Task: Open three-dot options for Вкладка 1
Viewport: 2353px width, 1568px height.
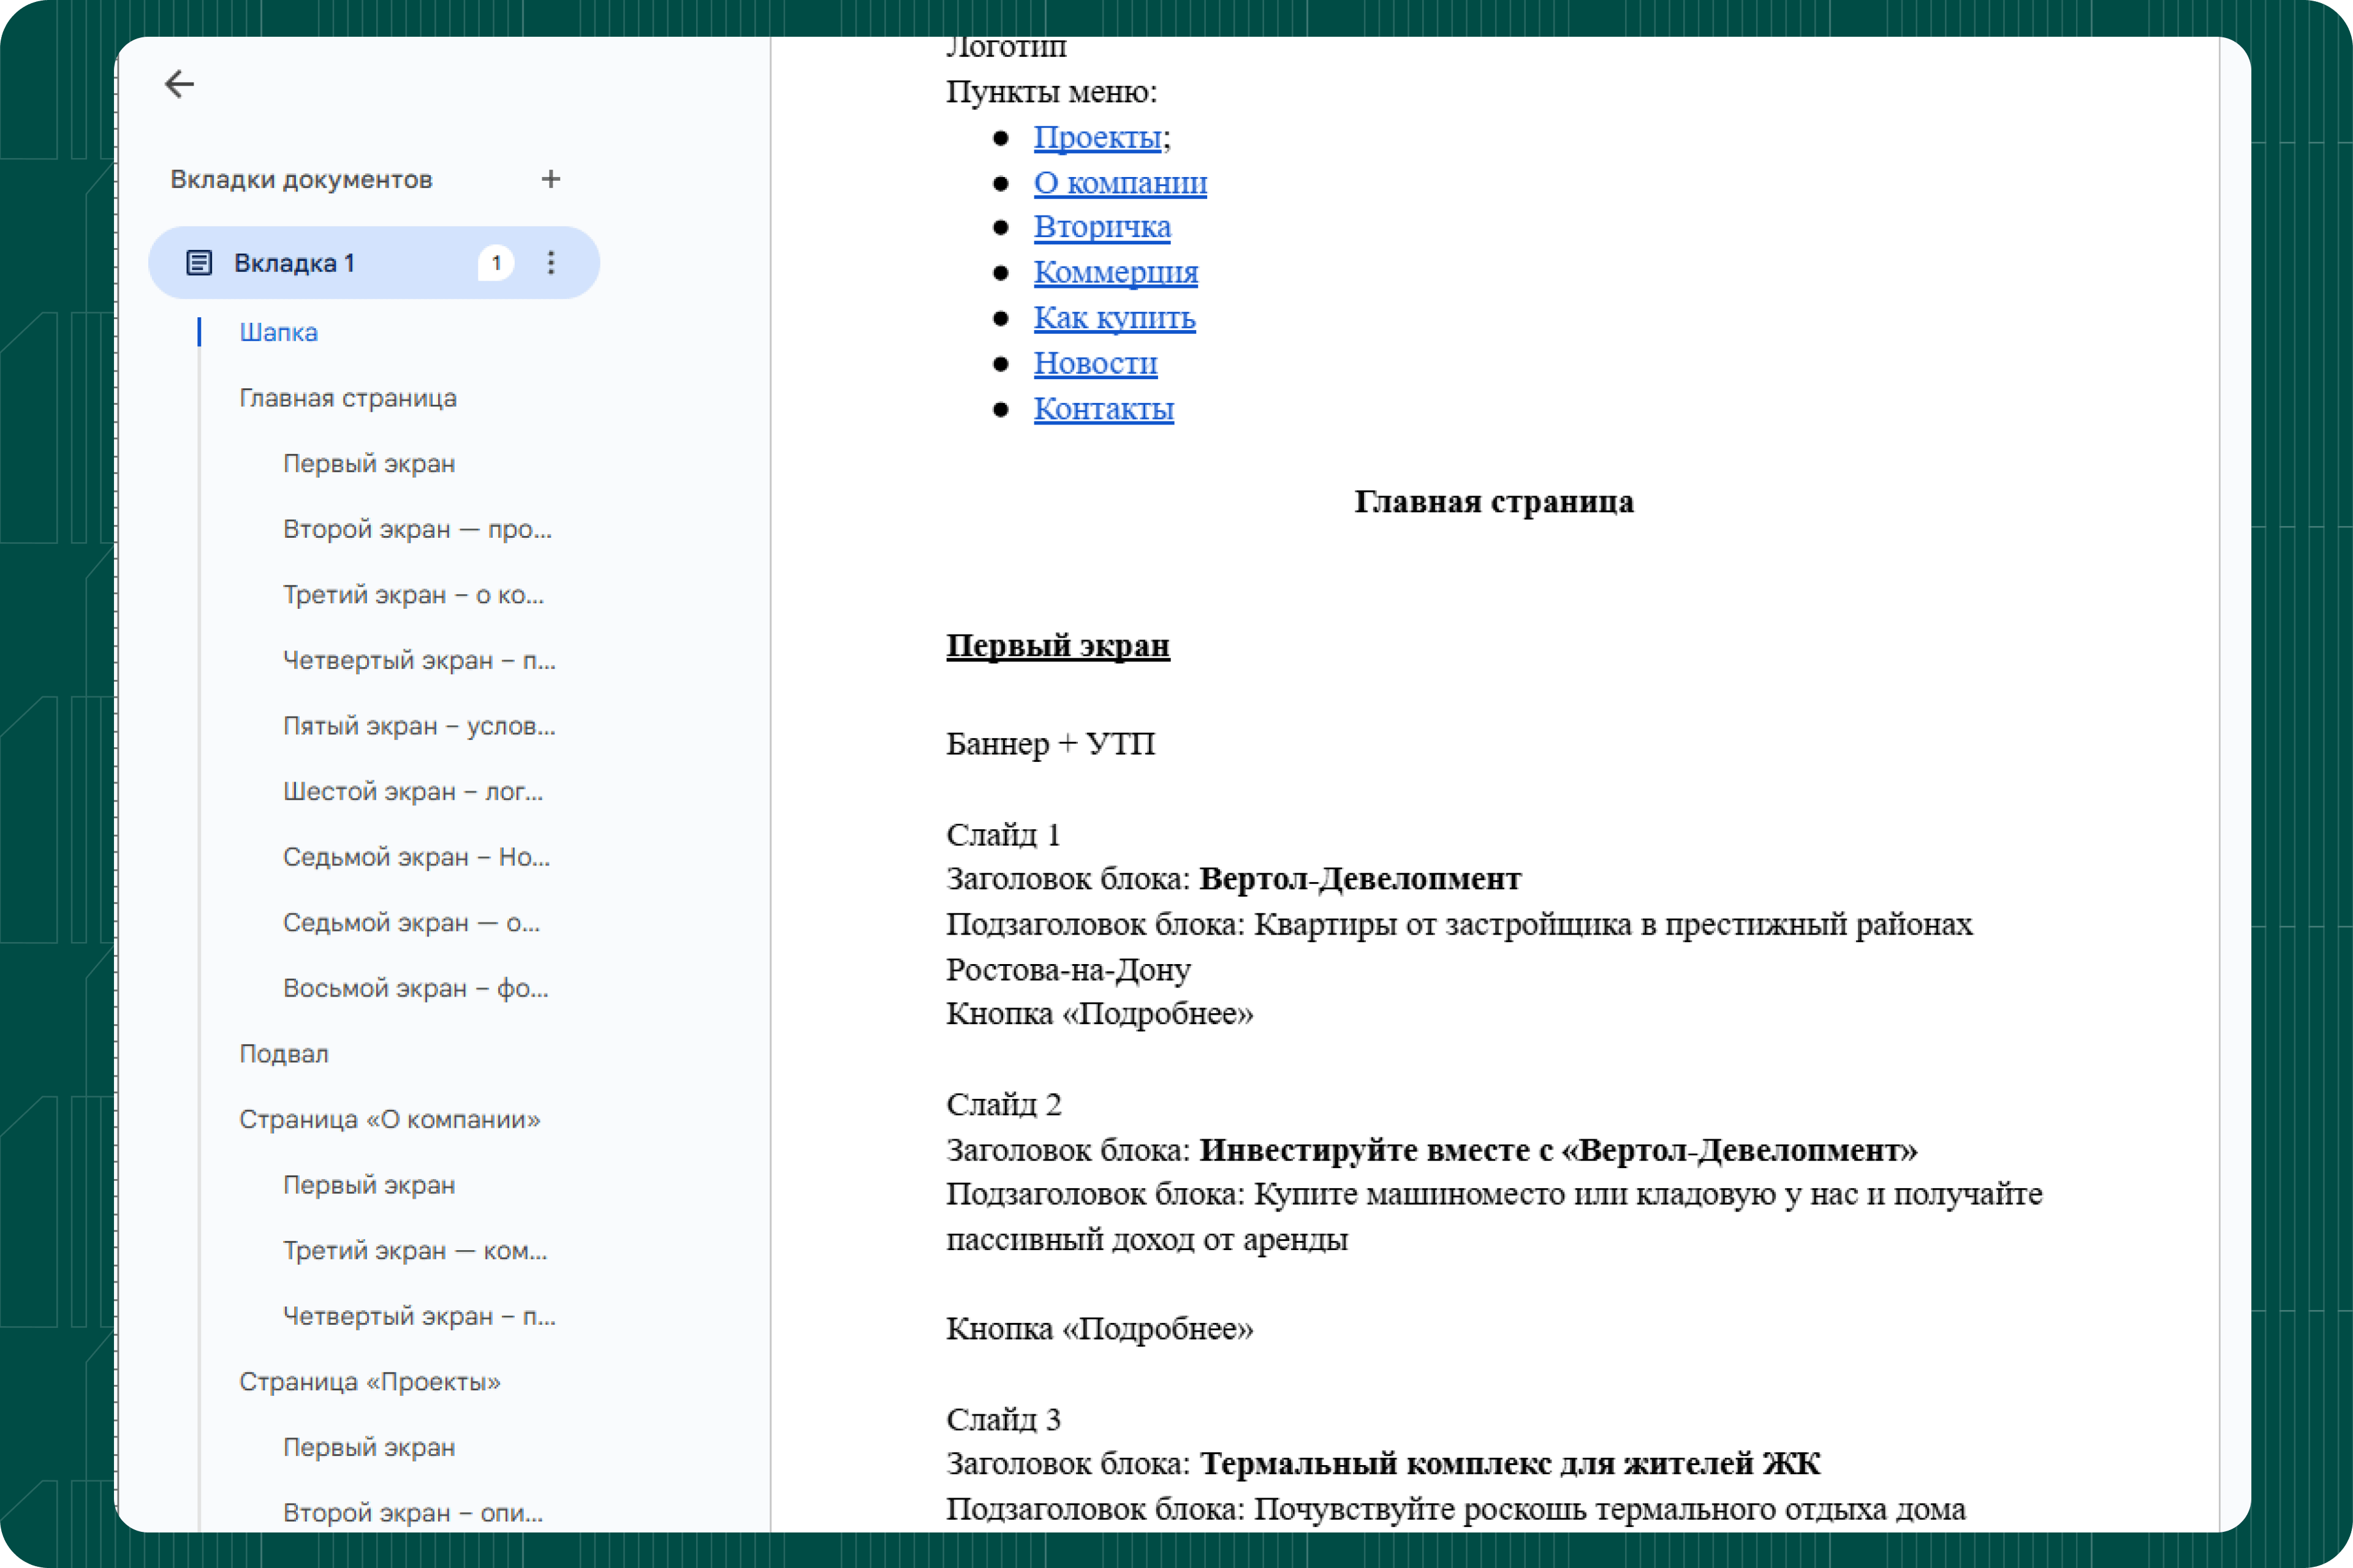Action: pyautogui.click(x=550, y=263)
